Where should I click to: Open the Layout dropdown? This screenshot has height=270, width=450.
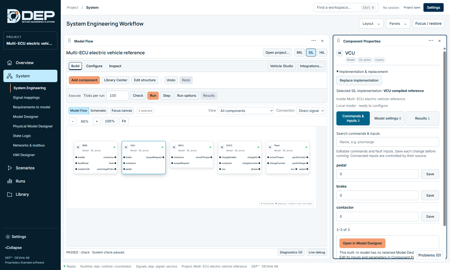[x=371, y=24]
